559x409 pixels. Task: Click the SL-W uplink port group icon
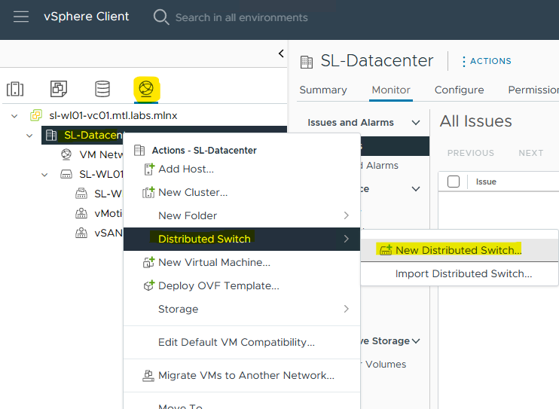click(81, 194)
